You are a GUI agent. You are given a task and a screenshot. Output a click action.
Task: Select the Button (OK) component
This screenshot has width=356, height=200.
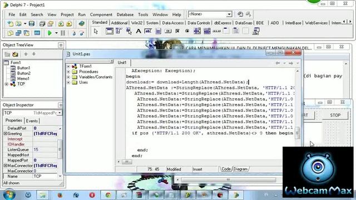(x=168, y=31)
